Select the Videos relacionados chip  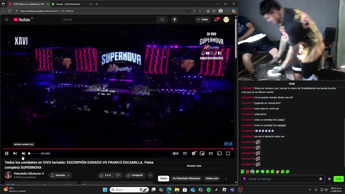[213, 178]
